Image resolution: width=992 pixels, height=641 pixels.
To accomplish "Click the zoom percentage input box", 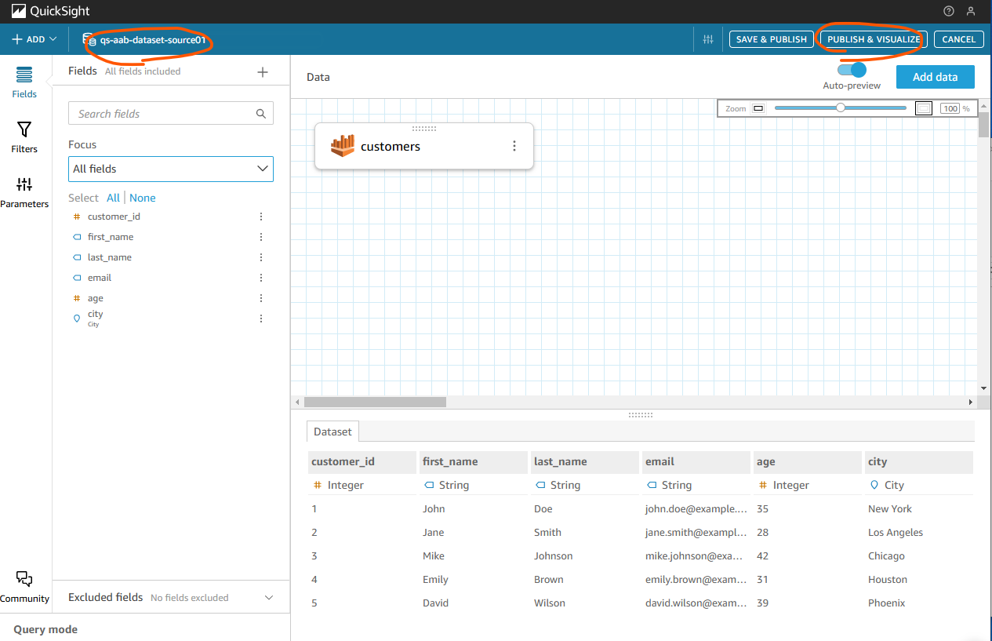I will (950, 108).
